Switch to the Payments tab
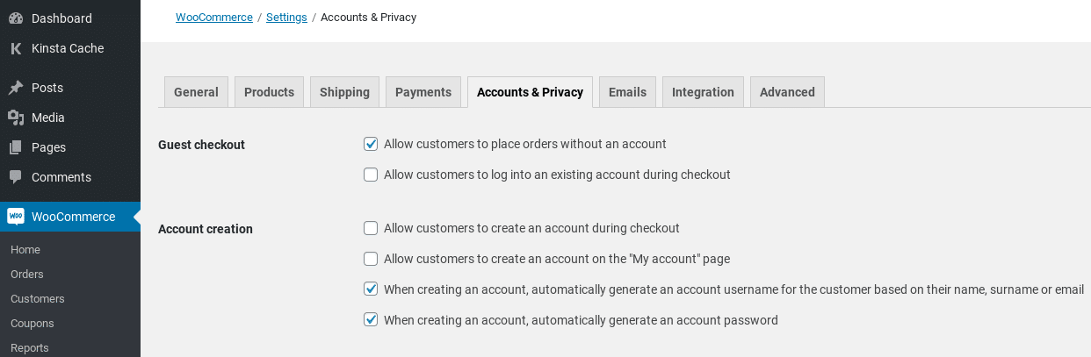This screenshot has width=1091, height=357. tap(423, 92)
